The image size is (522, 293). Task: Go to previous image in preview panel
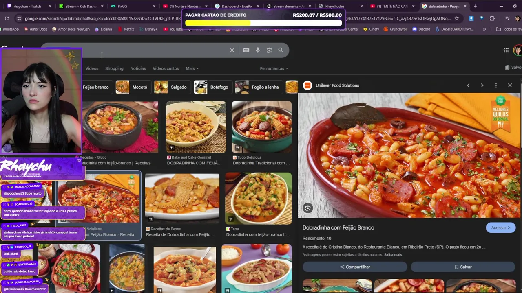click(468, 85)
